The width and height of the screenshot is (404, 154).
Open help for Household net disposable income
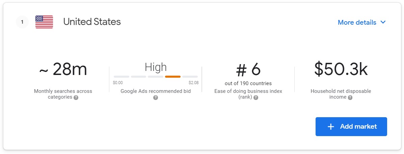point(350,98)
